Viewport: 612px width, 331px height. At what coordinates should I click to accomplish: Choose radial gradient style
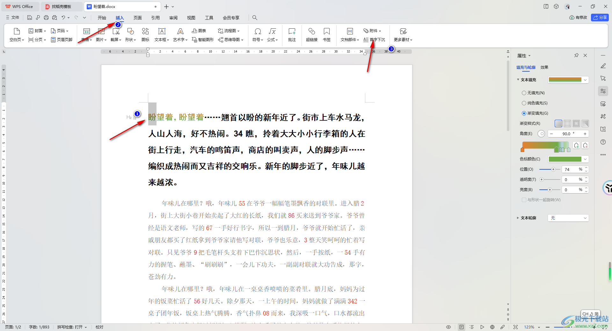[x=567, y=123]
